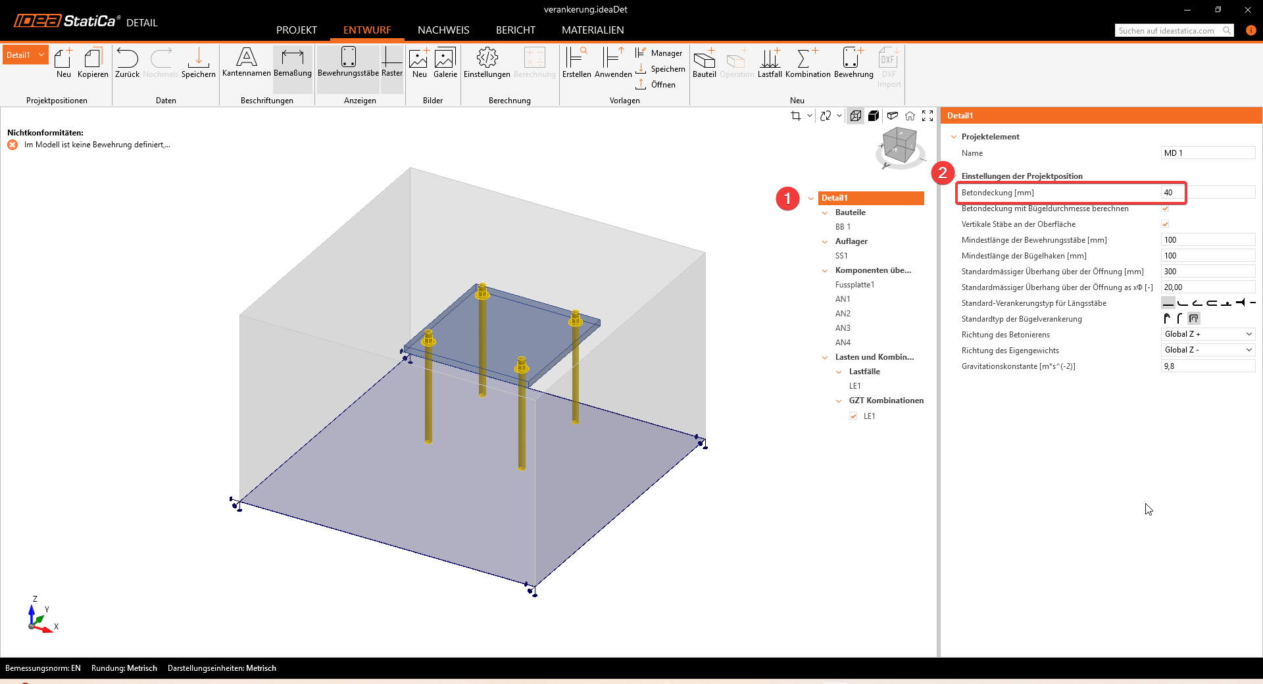Viewport: 1263px width, 684px height.
Task: Open the Richtung des Eigengewichts dropdown
Action: [x=1208, y=350]
